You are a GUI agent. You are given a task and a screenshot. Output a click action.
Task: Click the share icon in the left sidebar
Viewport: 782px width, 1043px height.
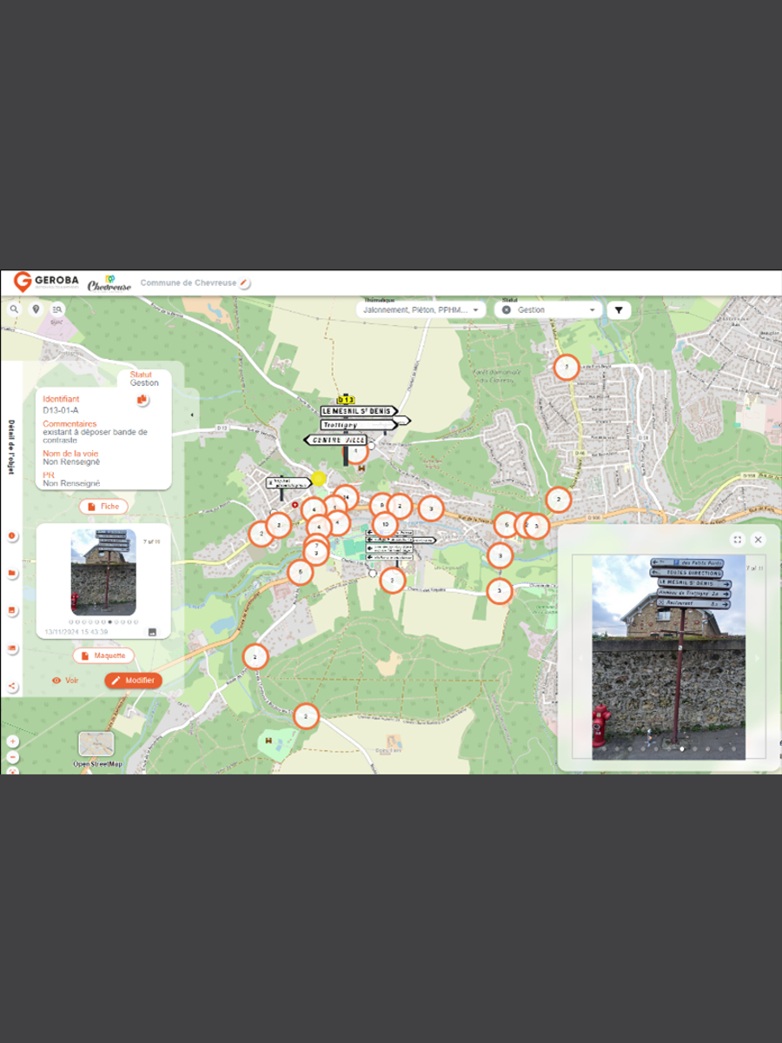(12, 687)
